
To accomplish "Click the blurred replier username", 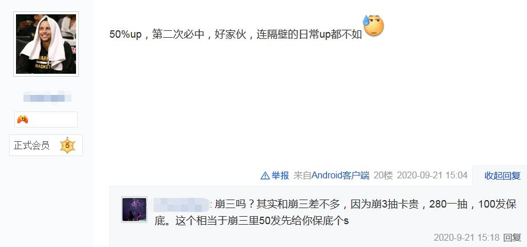I will (x=182, y=204).
